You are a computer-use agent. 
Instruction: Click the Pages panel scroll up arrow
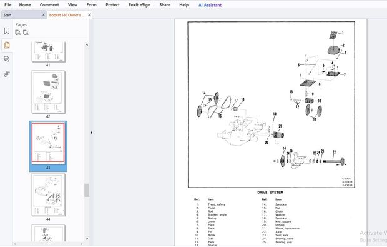[87, 45]
